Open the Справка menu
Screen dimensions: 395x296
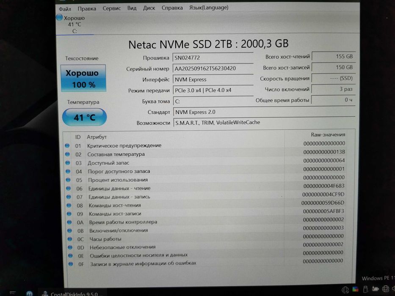click(x=172, y=8)
